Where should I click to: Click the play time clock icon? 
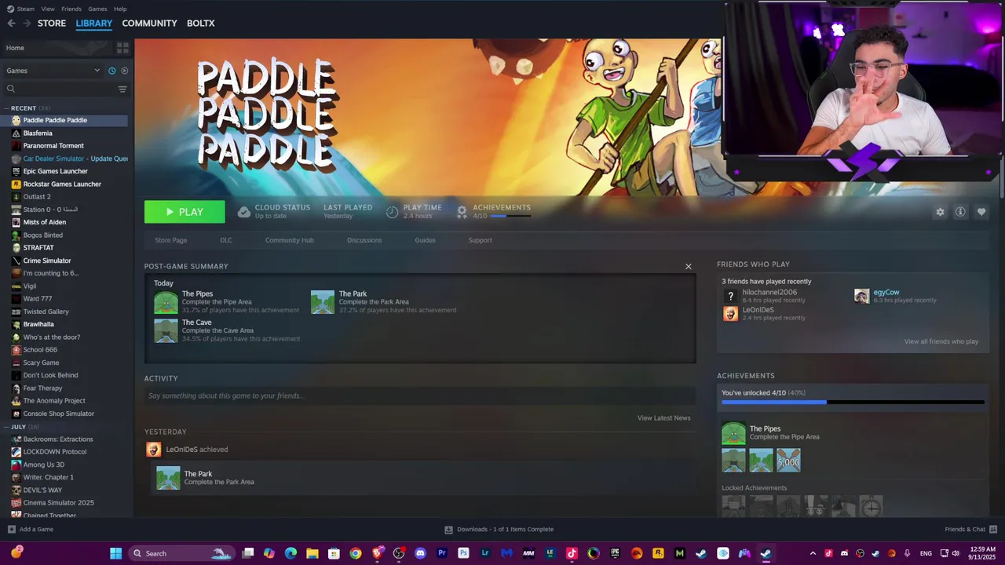[x=393, y=212]
